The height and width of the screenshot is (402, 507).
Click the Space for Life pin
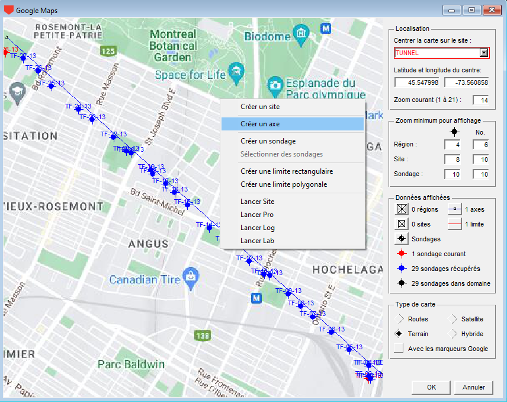(236, 73)
